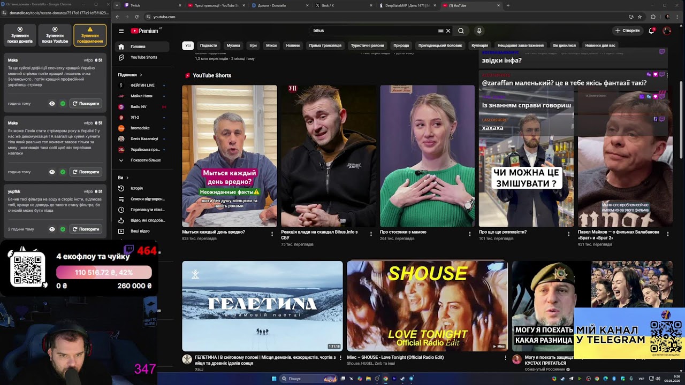Viewport: 685px width, 385px height.
Task: Select the Кулінарія filter chip
Action: click(479, 45)
